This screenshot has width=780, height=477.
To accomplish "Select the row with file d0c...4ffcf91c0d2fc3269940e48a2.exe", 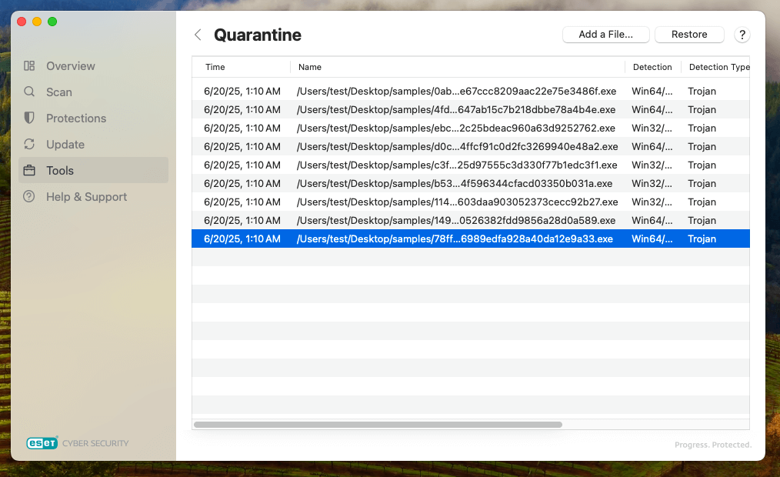I will 471,146.
